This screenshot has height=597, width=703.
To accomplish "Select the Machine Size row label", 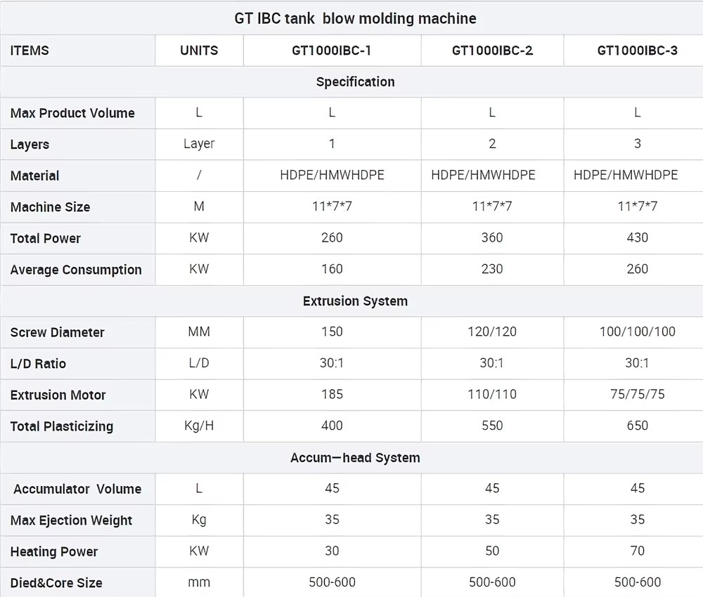I will pyautogui.click(x=50, y=207).
